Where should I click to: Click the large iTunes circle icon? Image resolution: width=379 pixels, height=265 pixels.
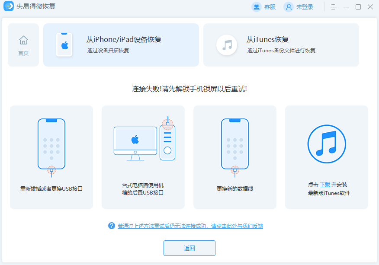click(x=326, y=144)
